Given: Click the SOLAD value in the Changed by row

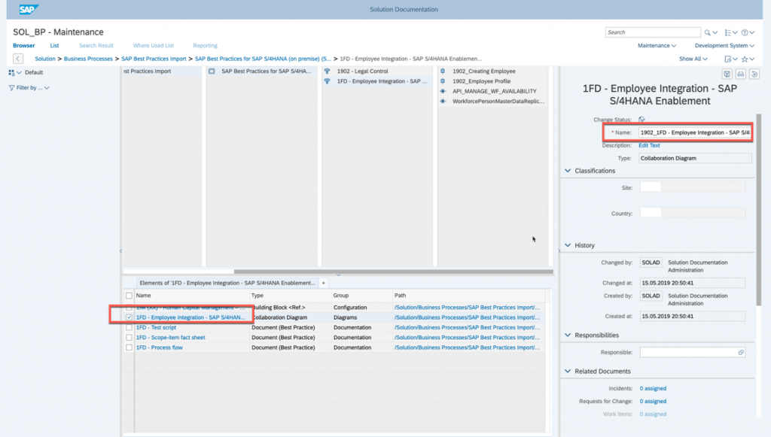Looking at the screenshot, I should (651, 263).
